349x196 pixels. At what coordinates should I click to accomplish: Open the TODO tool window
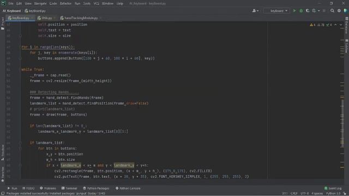[x=28, y=188]
